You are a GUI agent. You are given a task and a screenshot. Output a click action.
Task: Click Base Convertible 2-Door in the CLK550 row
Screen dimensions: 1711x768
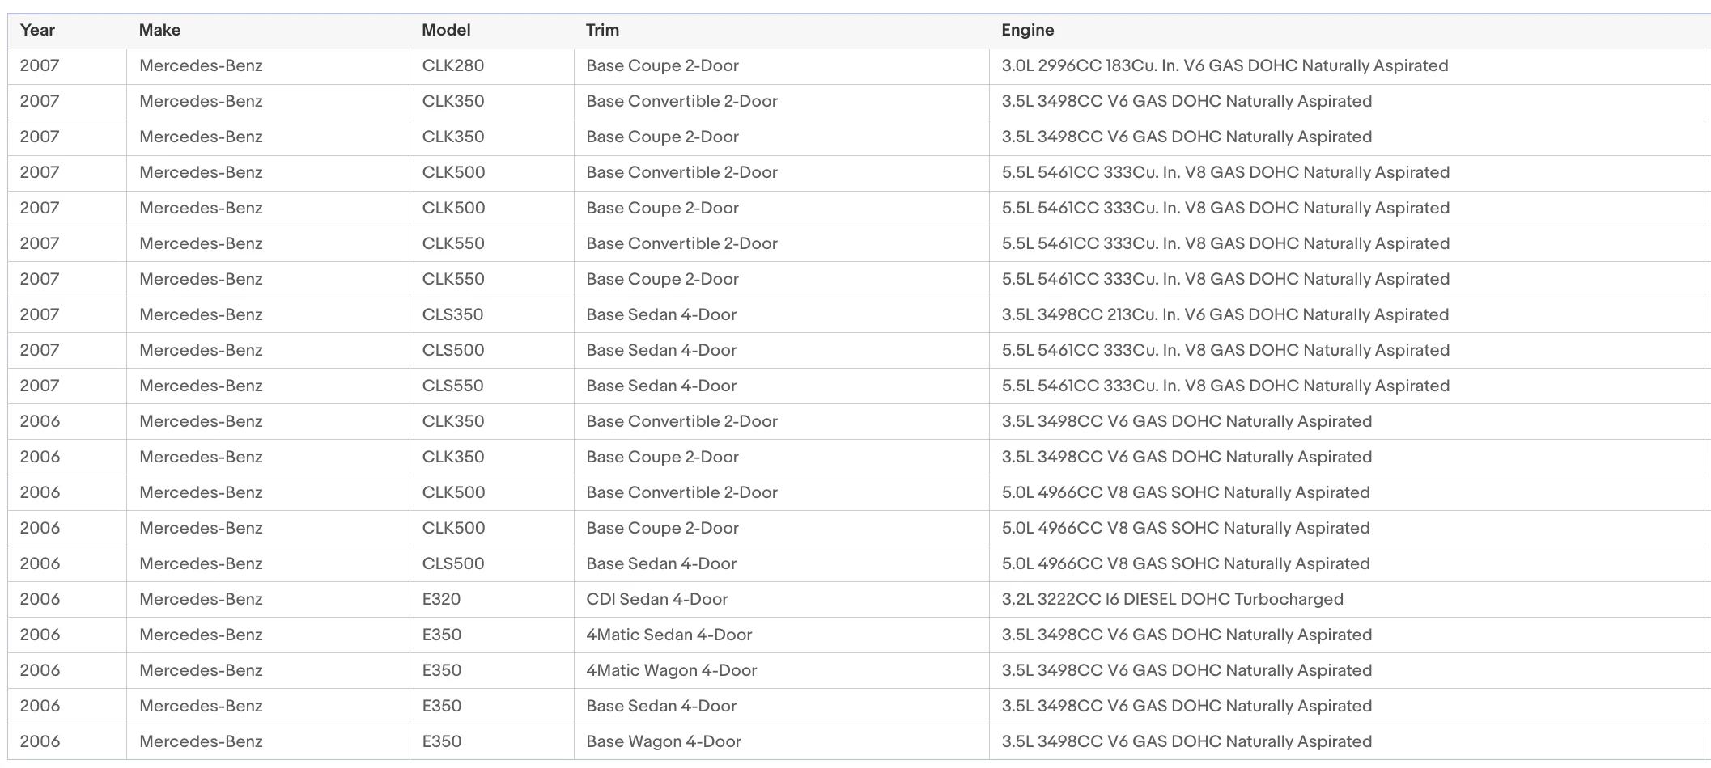pyautogui.click(x=782, y=244)
